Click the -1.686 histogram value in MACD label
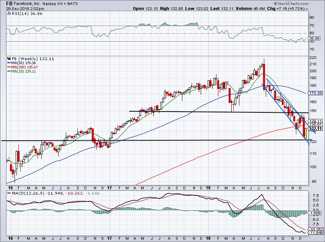 (92, 193)
